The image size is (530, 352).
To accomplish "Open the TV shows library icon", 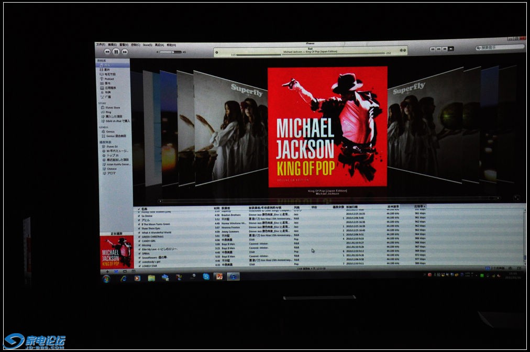I will point(102,74).
